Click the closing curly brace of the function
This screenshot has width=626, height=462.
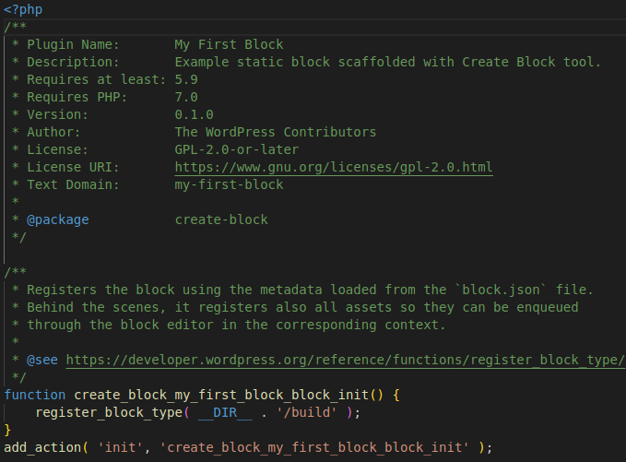point(7,431)
